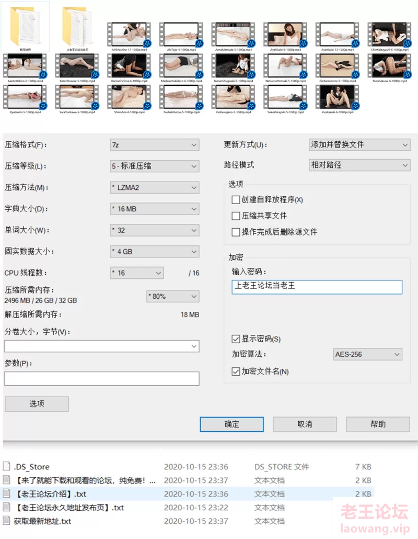Open the 更新方式 dropdown showing 添加并替换文件
The width and height of the screenshot is (418, 539).
click(x=359, y=145)
